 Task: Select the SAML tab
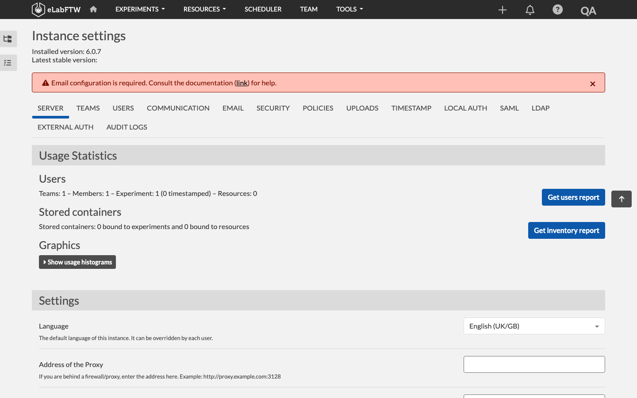pos(509,108)
